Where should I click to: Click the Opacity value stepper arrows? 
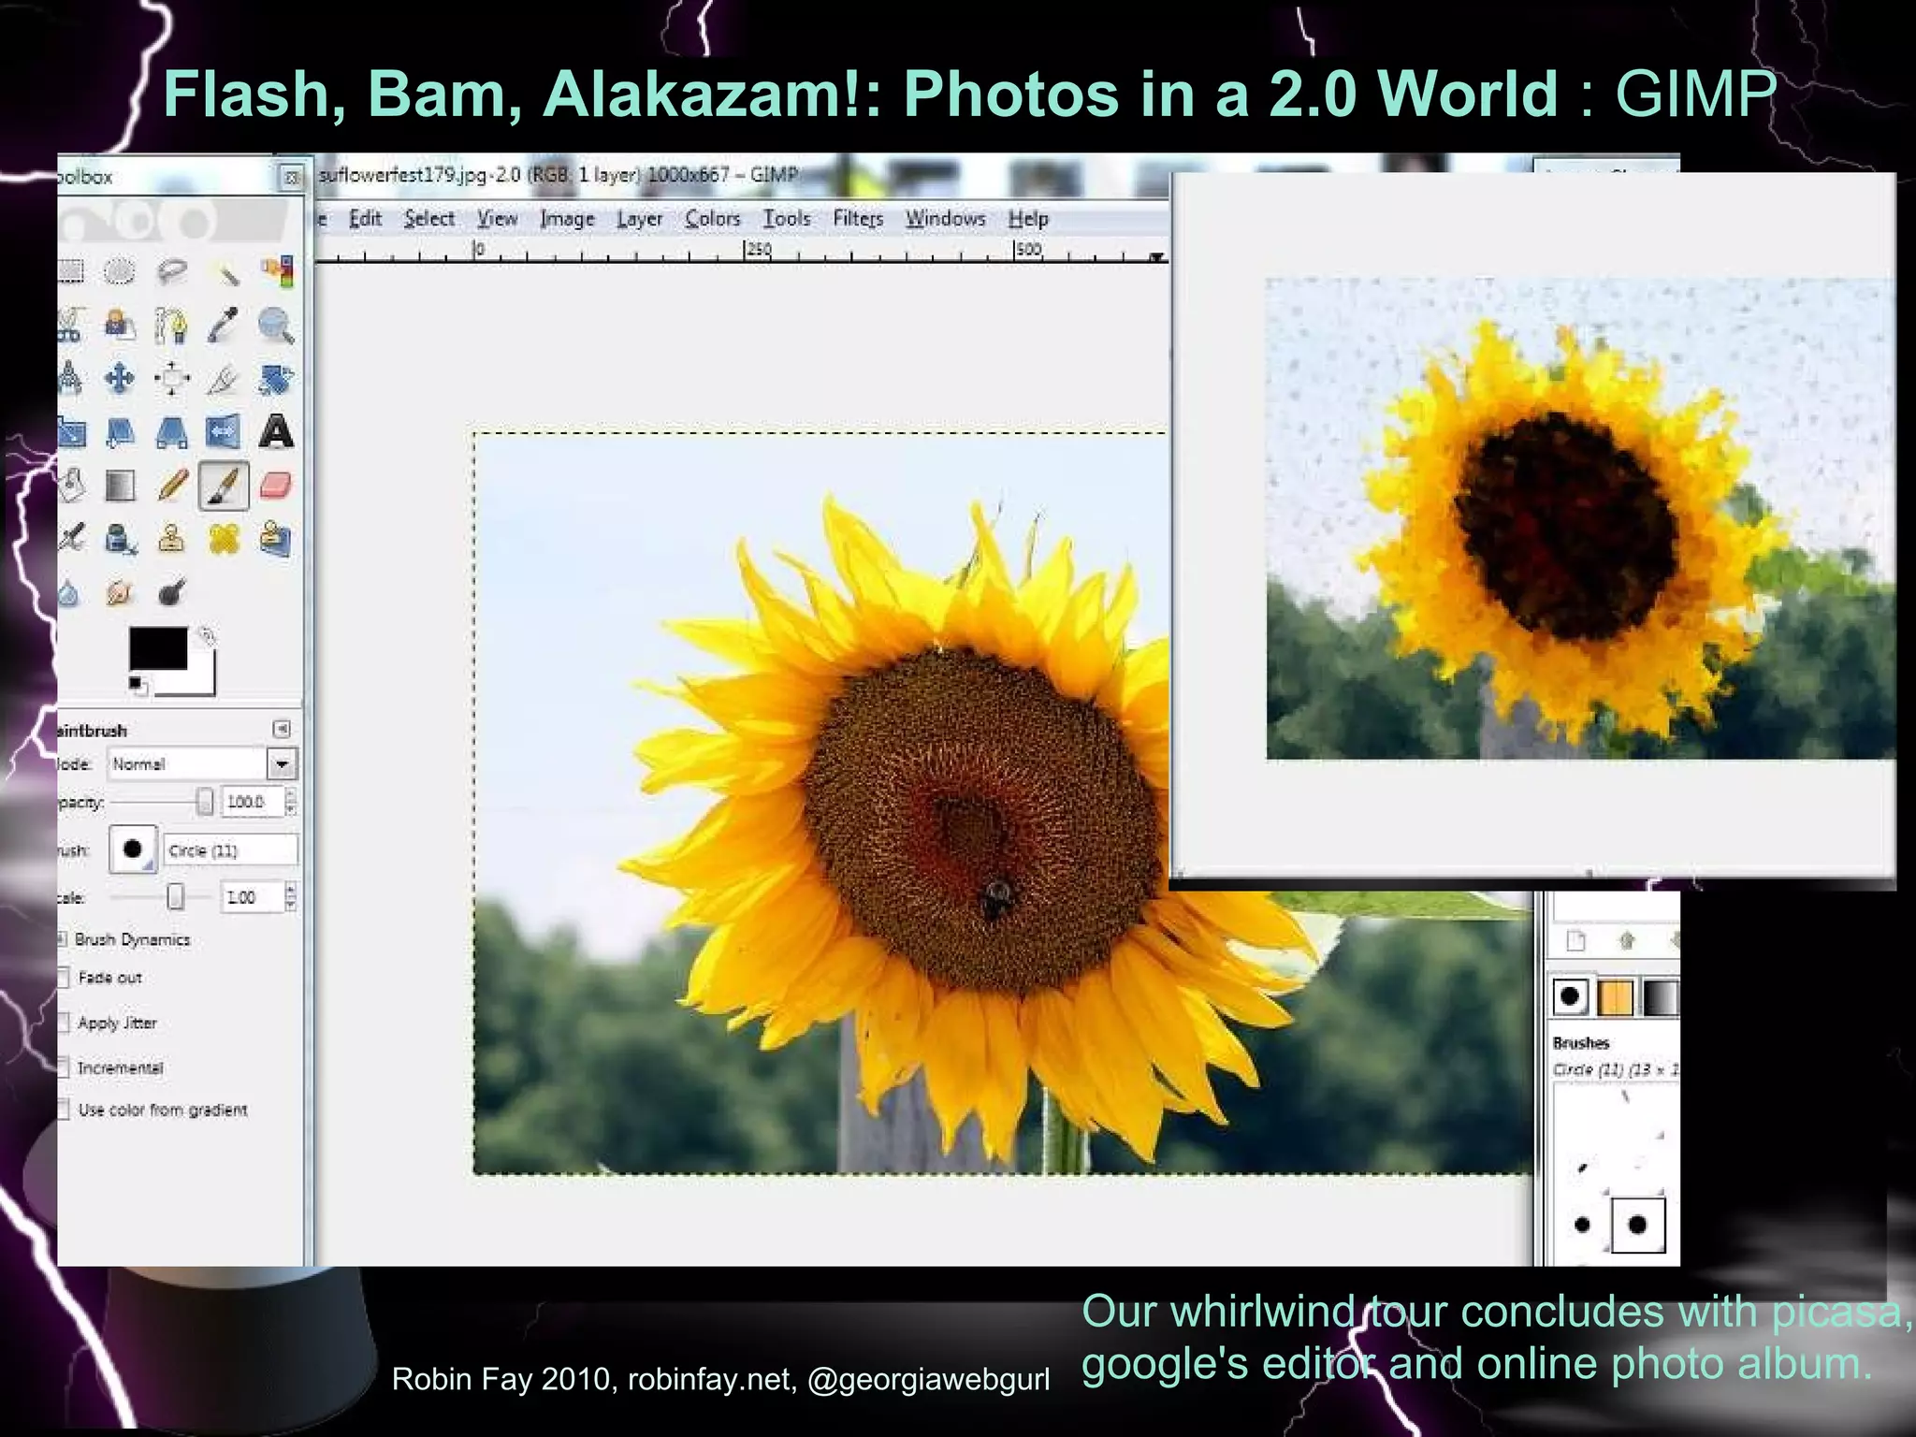291,802
